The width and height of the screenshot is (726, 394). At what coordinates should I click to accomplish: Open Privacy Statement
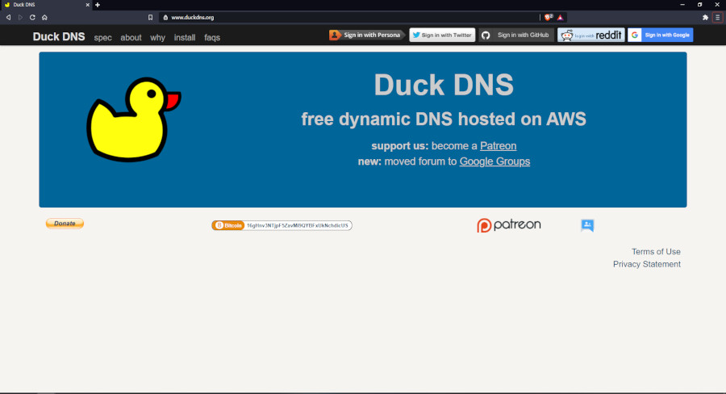point(647,264)
